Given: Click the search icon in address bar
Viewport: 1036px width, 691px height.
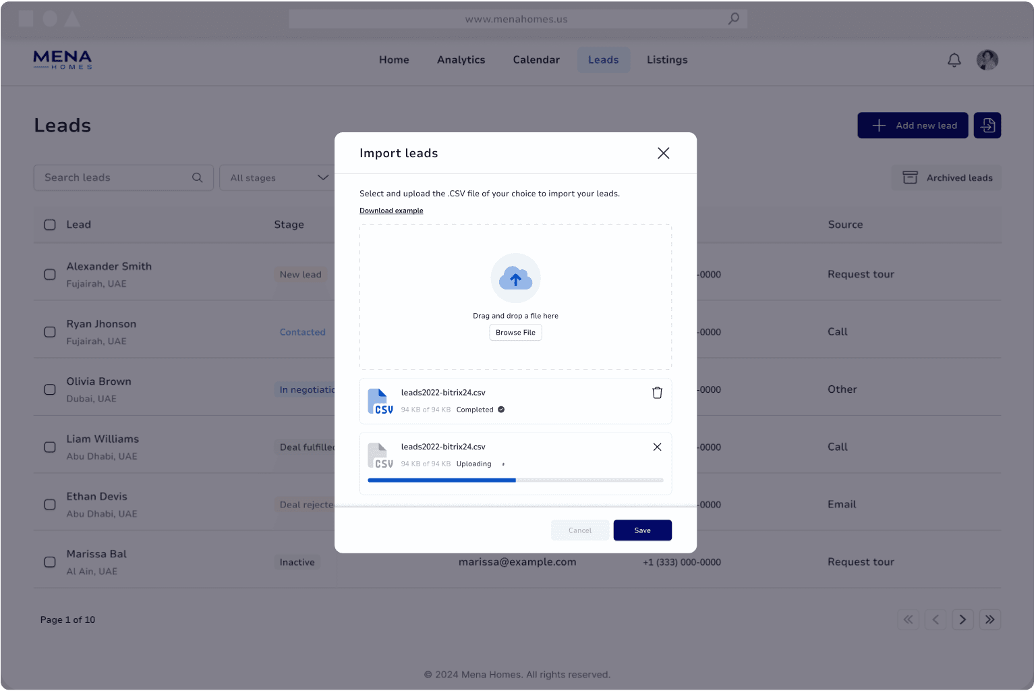Looking at the screenshot, I should tap(733, 19).
